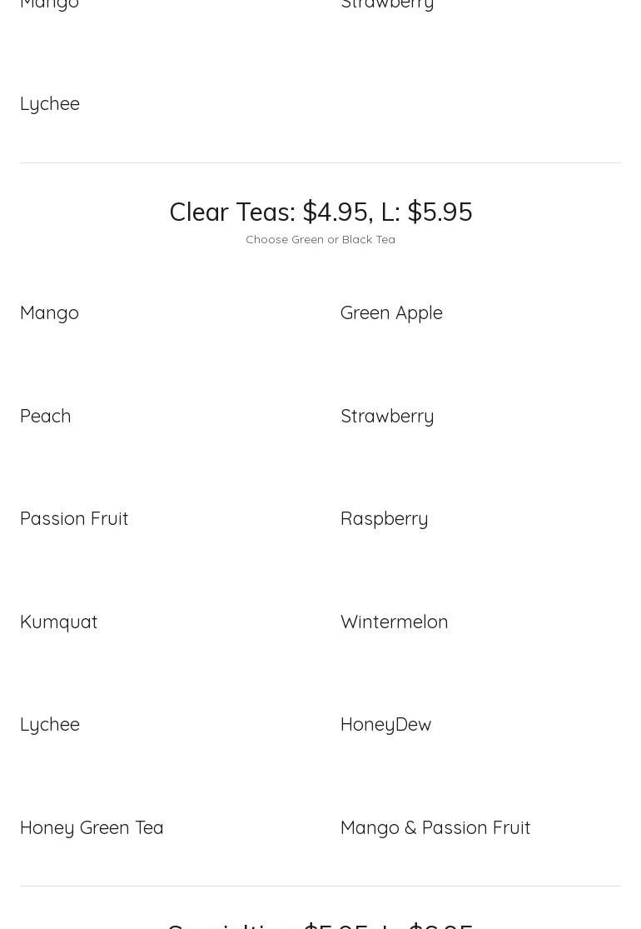This screenshot has width=641, height=929.
Task: Choose Mango & Passion Fruit tea
Action: click(x=435, y=828)
